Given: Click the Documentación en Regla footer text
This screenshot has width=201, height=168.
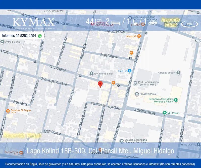Looking at the screenshot, I should 100,164.
